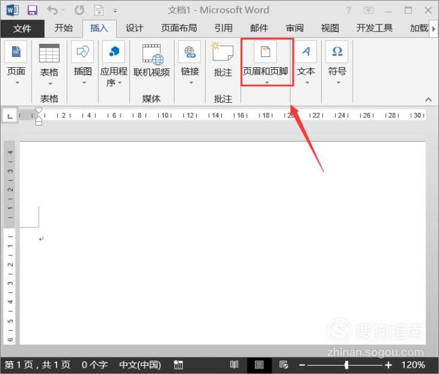Open the 审阅 (Review) tab
This screenshot has width=439, height=374.
[x=294, y=29]
